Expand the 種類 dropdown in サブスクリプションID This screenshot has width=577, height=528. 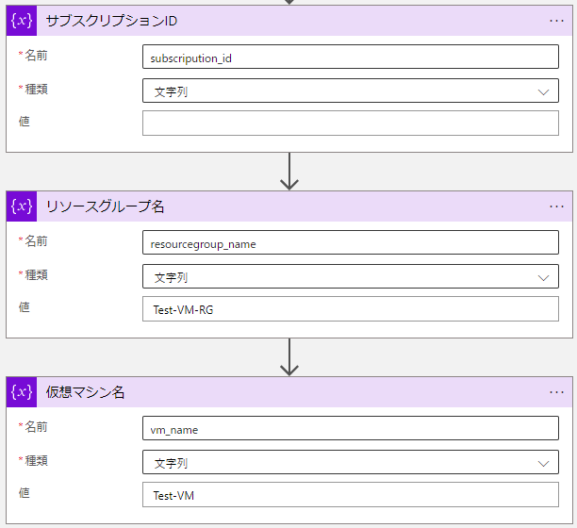click(x=351, y=91)
